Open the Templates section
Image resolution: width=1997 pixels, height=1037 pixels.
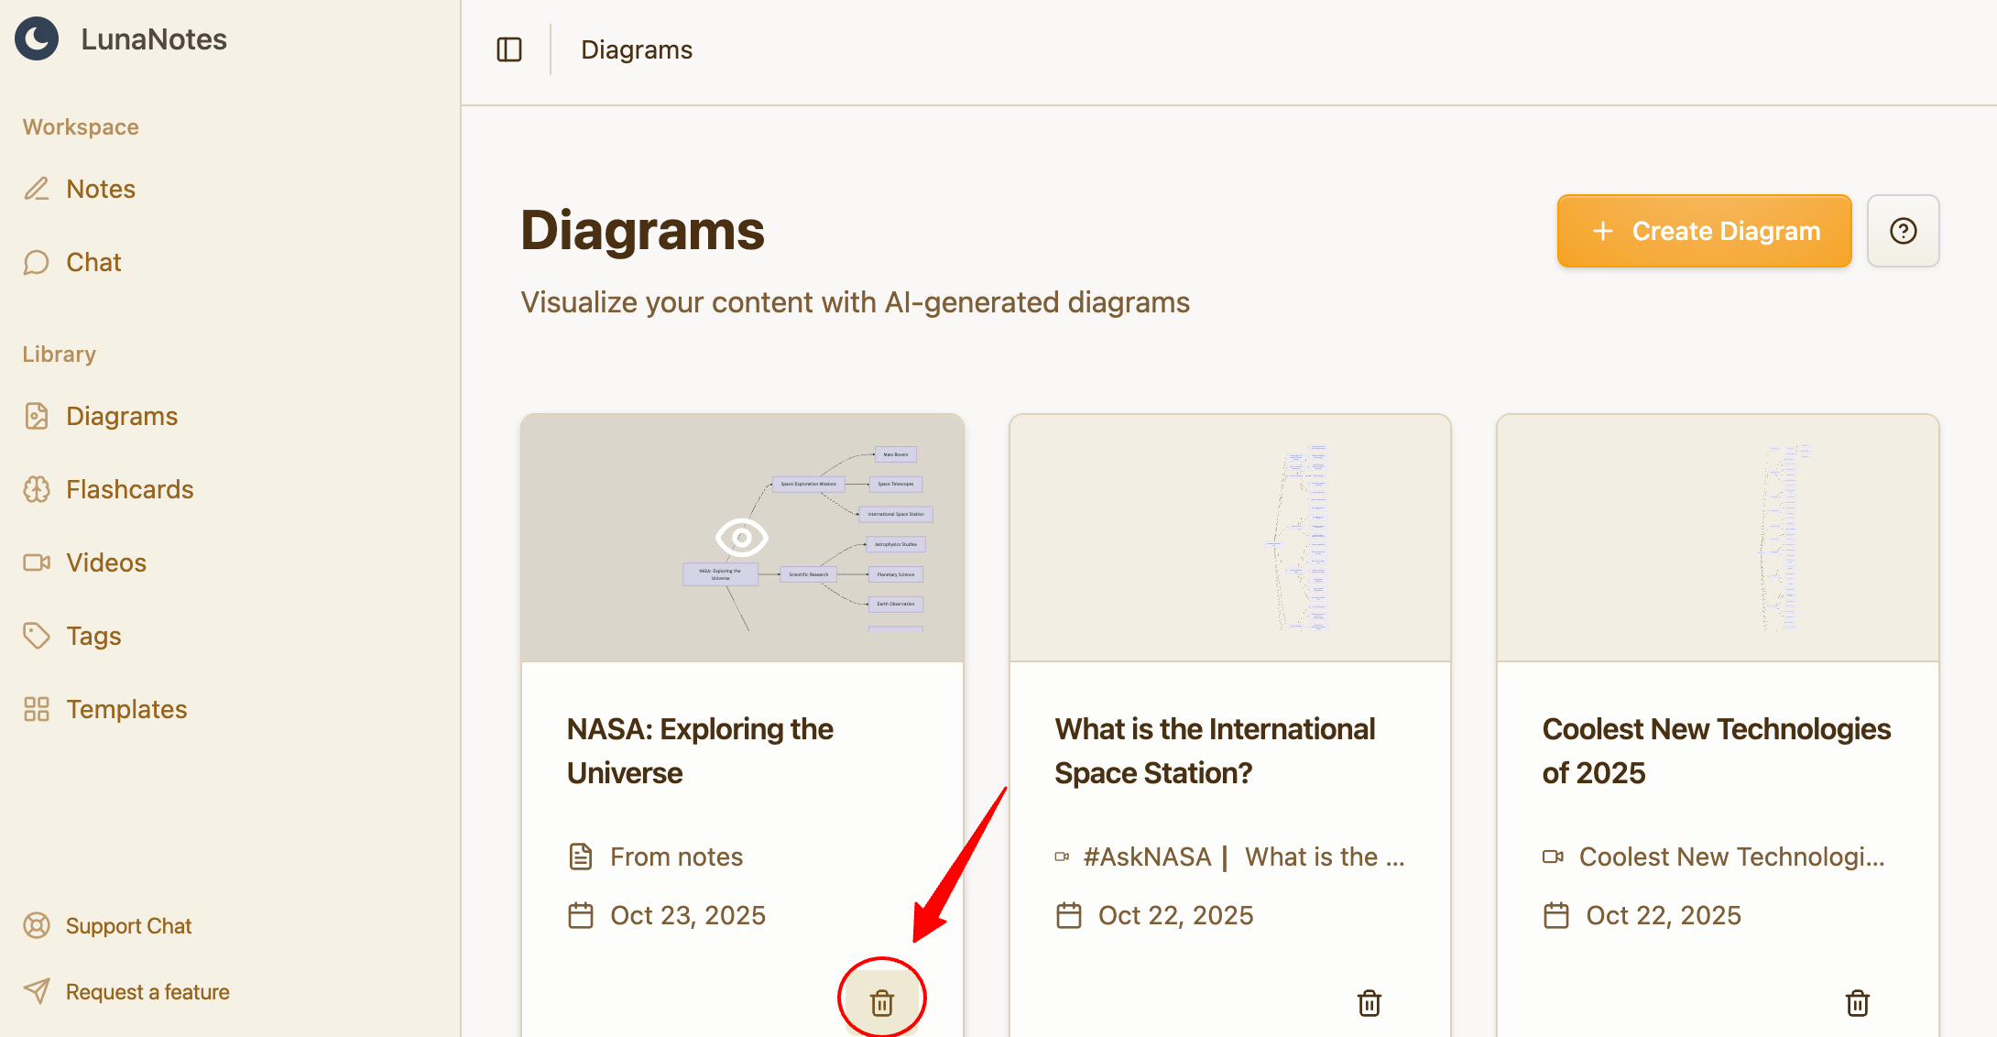pyautogui.click(x=126, y=709)
